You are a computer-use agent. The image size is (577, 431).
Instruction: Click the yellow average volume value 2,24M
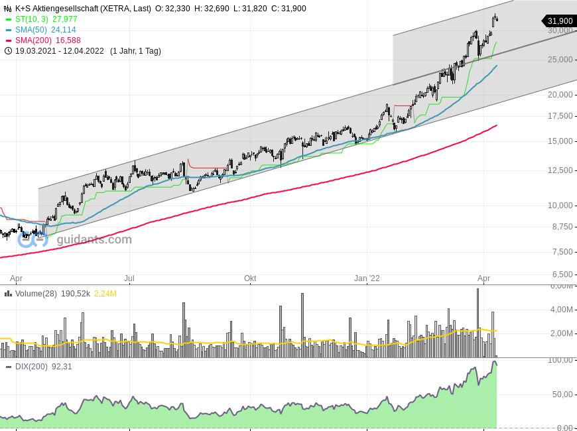coord(105,294)
